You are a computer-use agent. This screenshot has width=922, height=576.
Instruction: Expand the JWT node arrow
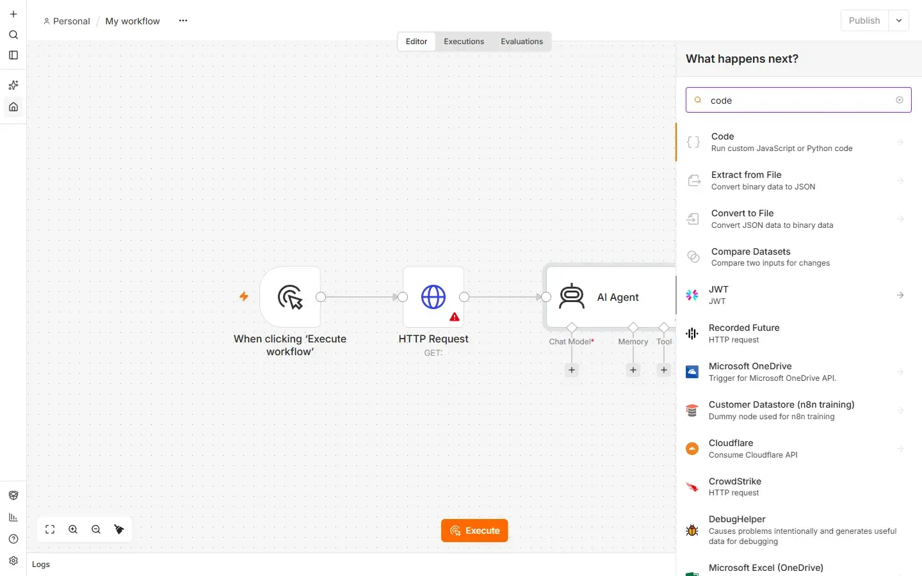coord(900,295)
